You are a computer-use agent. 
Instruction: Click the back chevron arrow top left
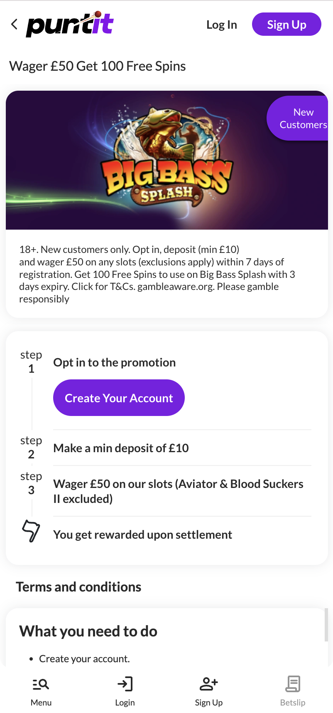[x=14, y=24]
